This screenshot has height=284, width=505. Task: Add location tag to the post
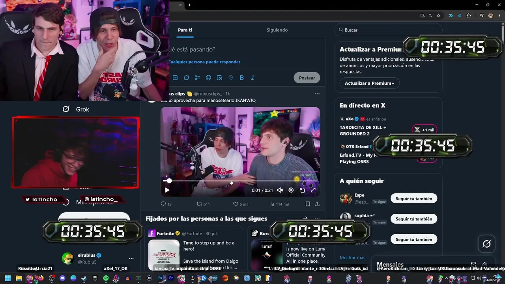(x=231, y=78)
